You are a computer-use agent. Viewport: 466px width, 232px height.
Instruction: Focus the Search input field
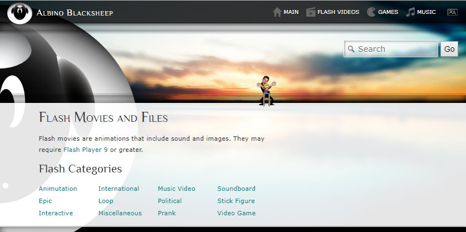pyautogui.click(x=396, y=49)
